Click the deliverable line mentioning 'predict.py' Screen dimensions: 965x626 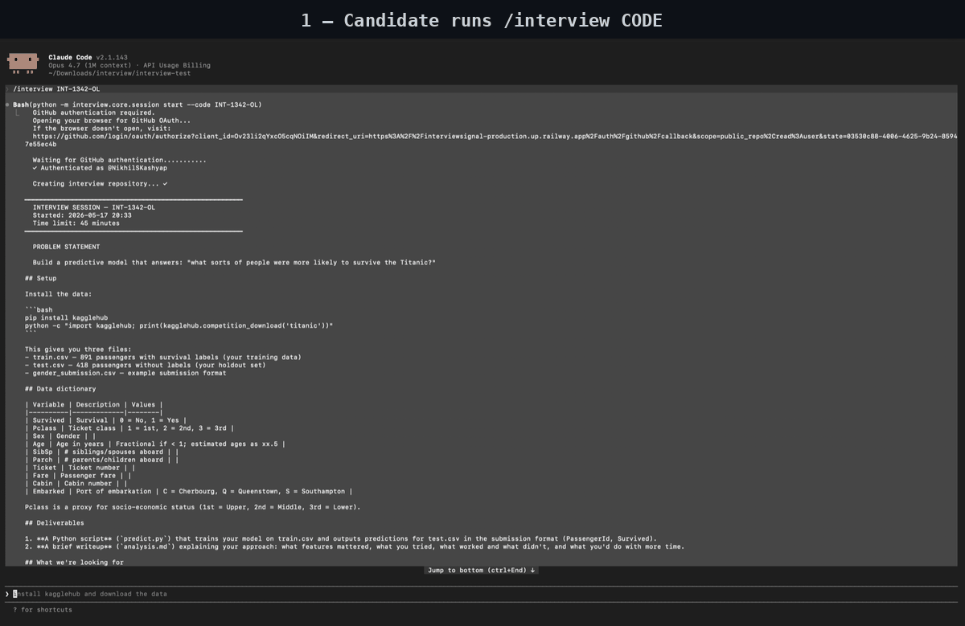pyautogui.click(x=341, y=539)
